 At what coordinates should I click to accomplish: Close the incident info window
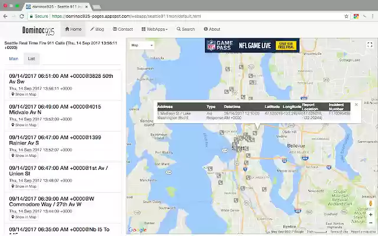point(356,104)
